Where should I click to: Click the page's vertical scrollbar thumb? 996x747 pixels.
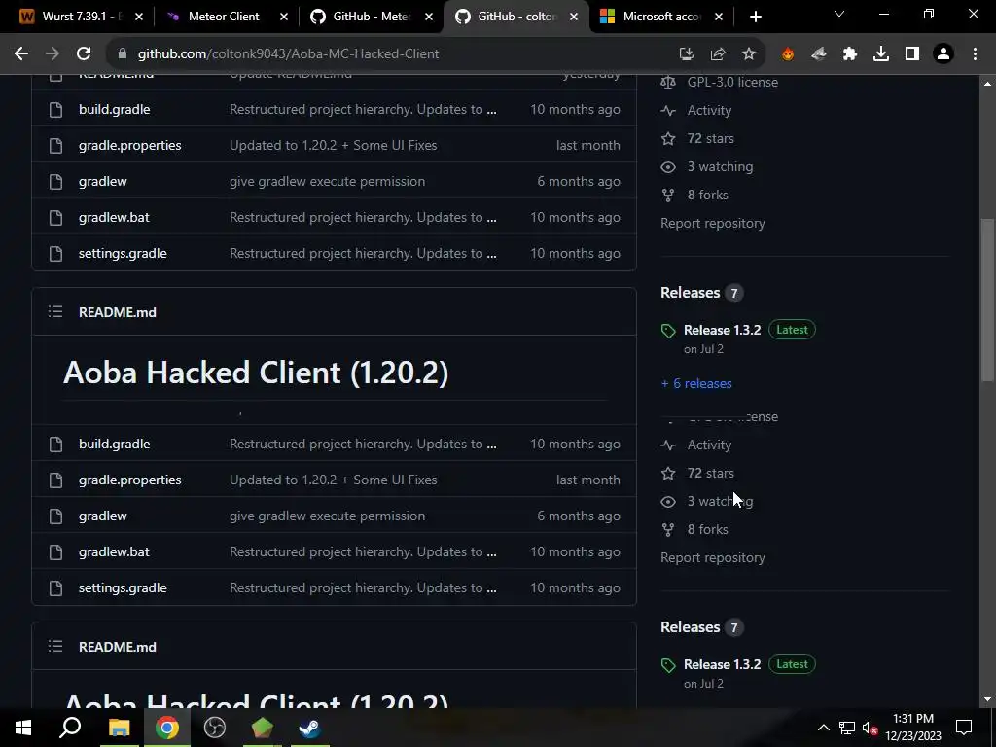click(987, 300)
